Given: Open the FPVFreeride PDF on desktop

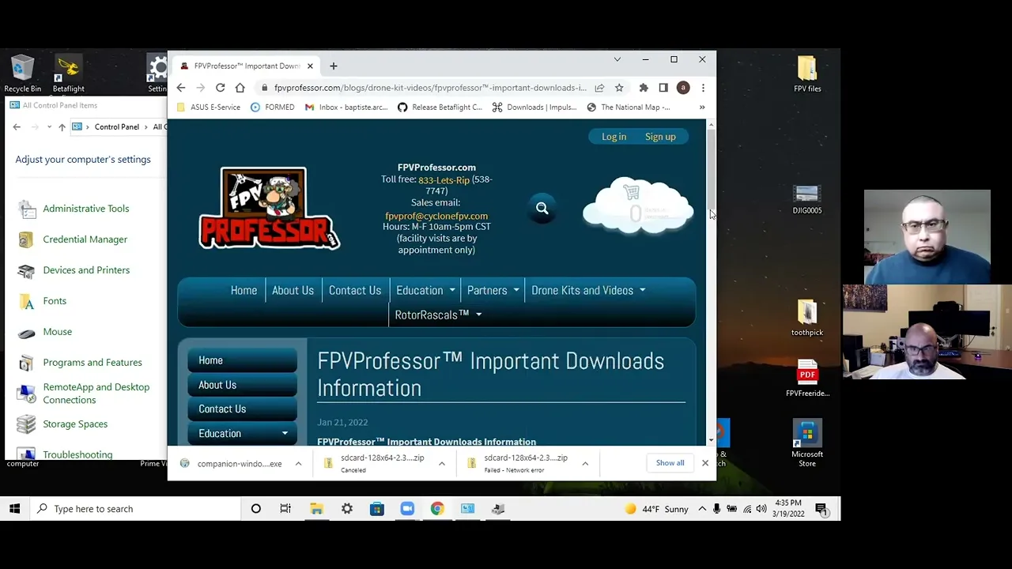Looking at the screenshot, I should coord(807,379).
